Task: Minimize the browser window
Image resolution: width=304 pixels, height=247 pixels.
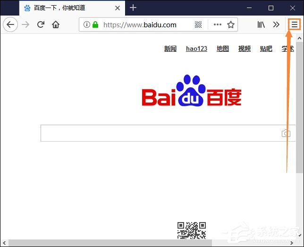Action: pyautogui.click(x=249, y=8)
